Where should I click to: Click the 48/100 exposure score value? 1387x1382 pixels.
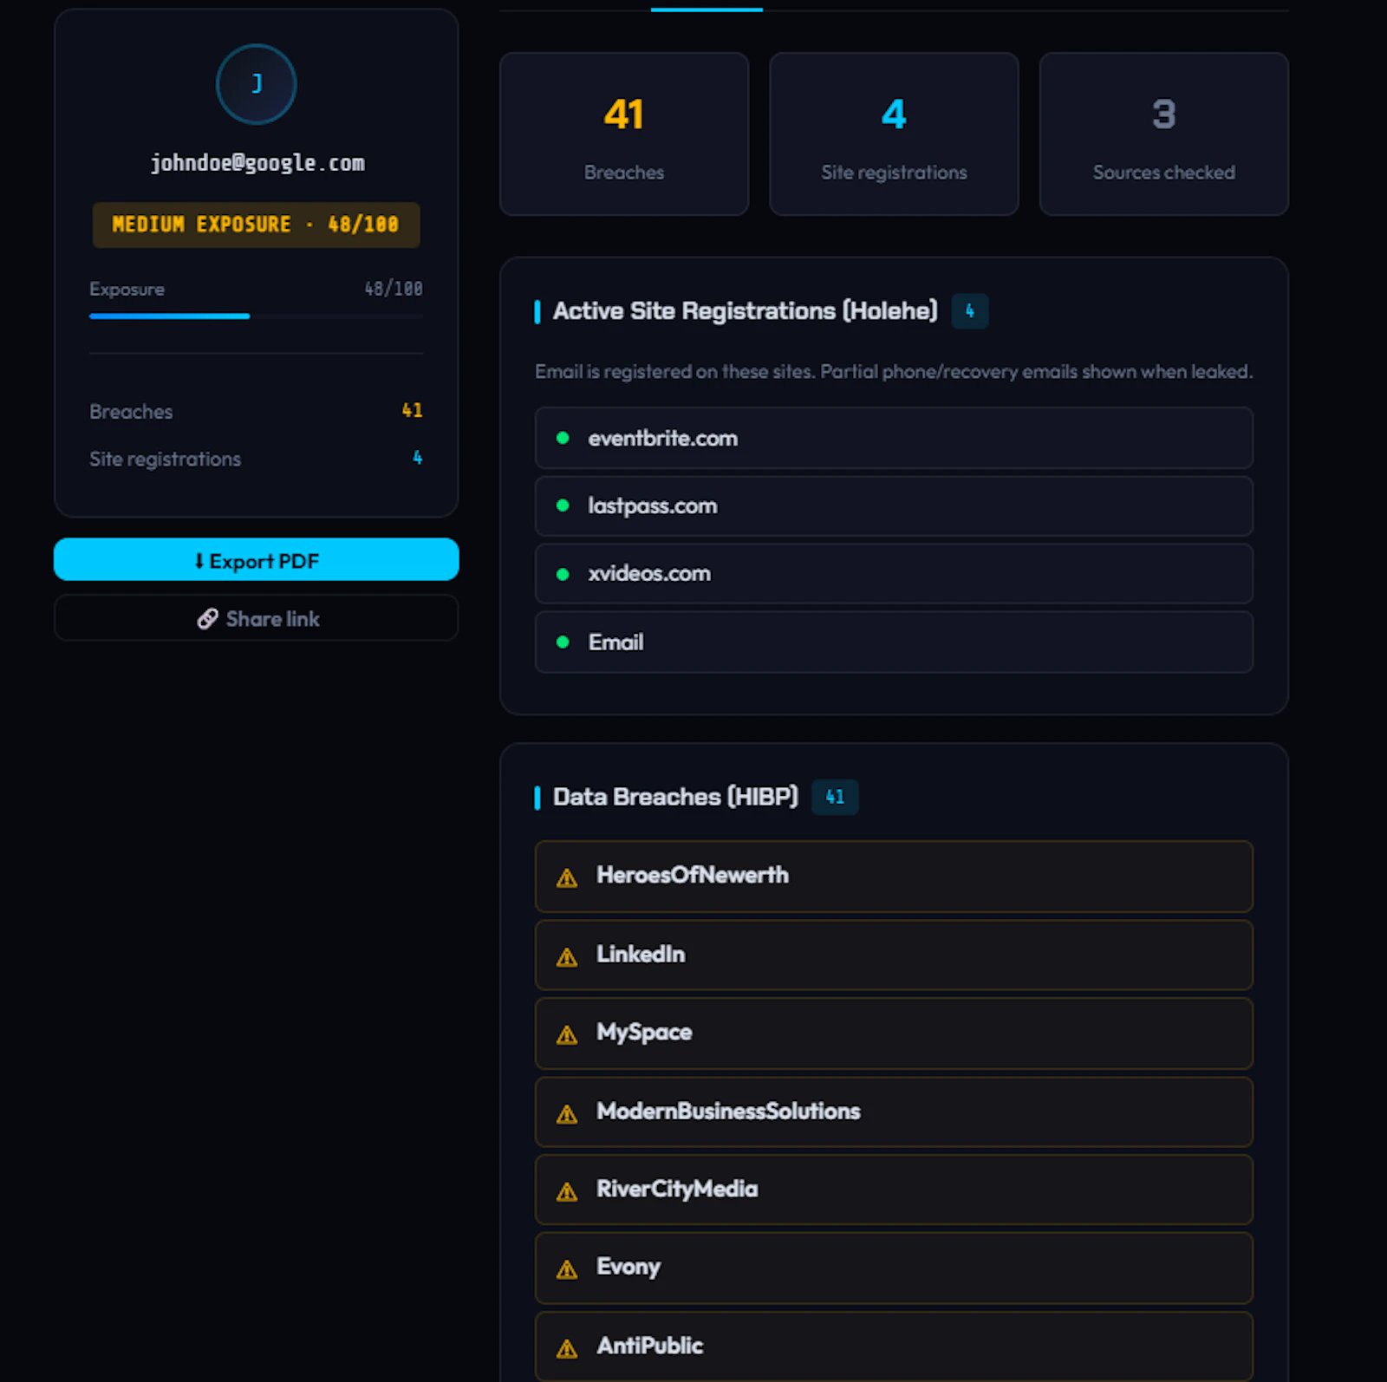(394, 289)
